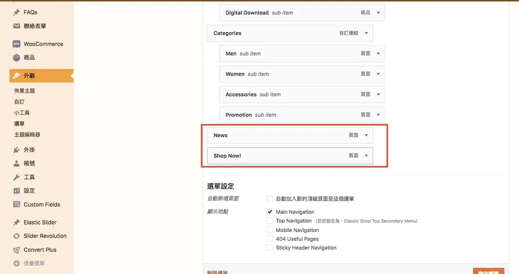
Task: Click the 外掛 plugin icon
Action: [x=16, y=149]
